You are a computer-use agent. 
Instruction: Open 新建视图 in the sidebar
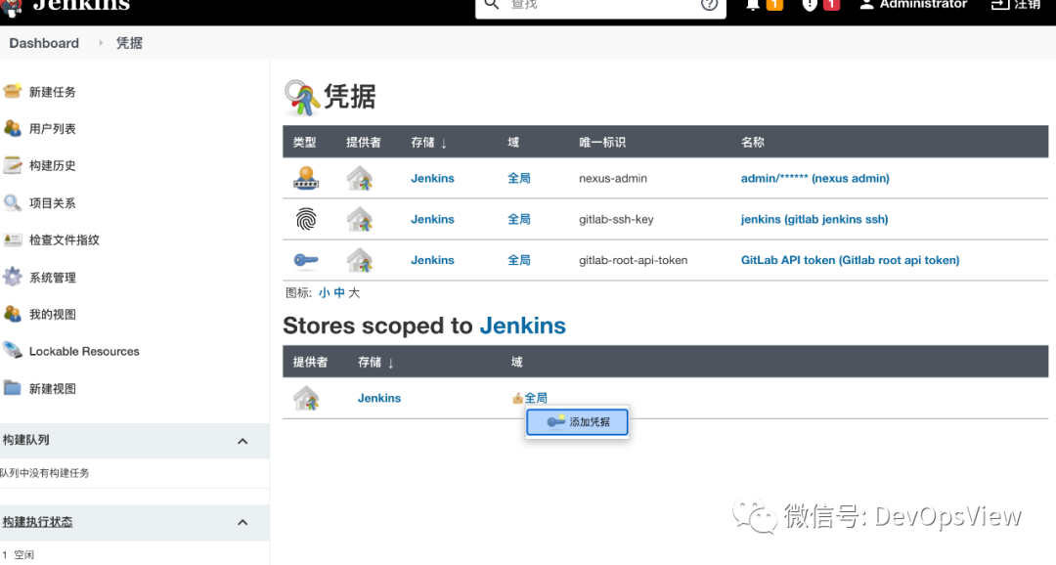(x=52, y=389)
